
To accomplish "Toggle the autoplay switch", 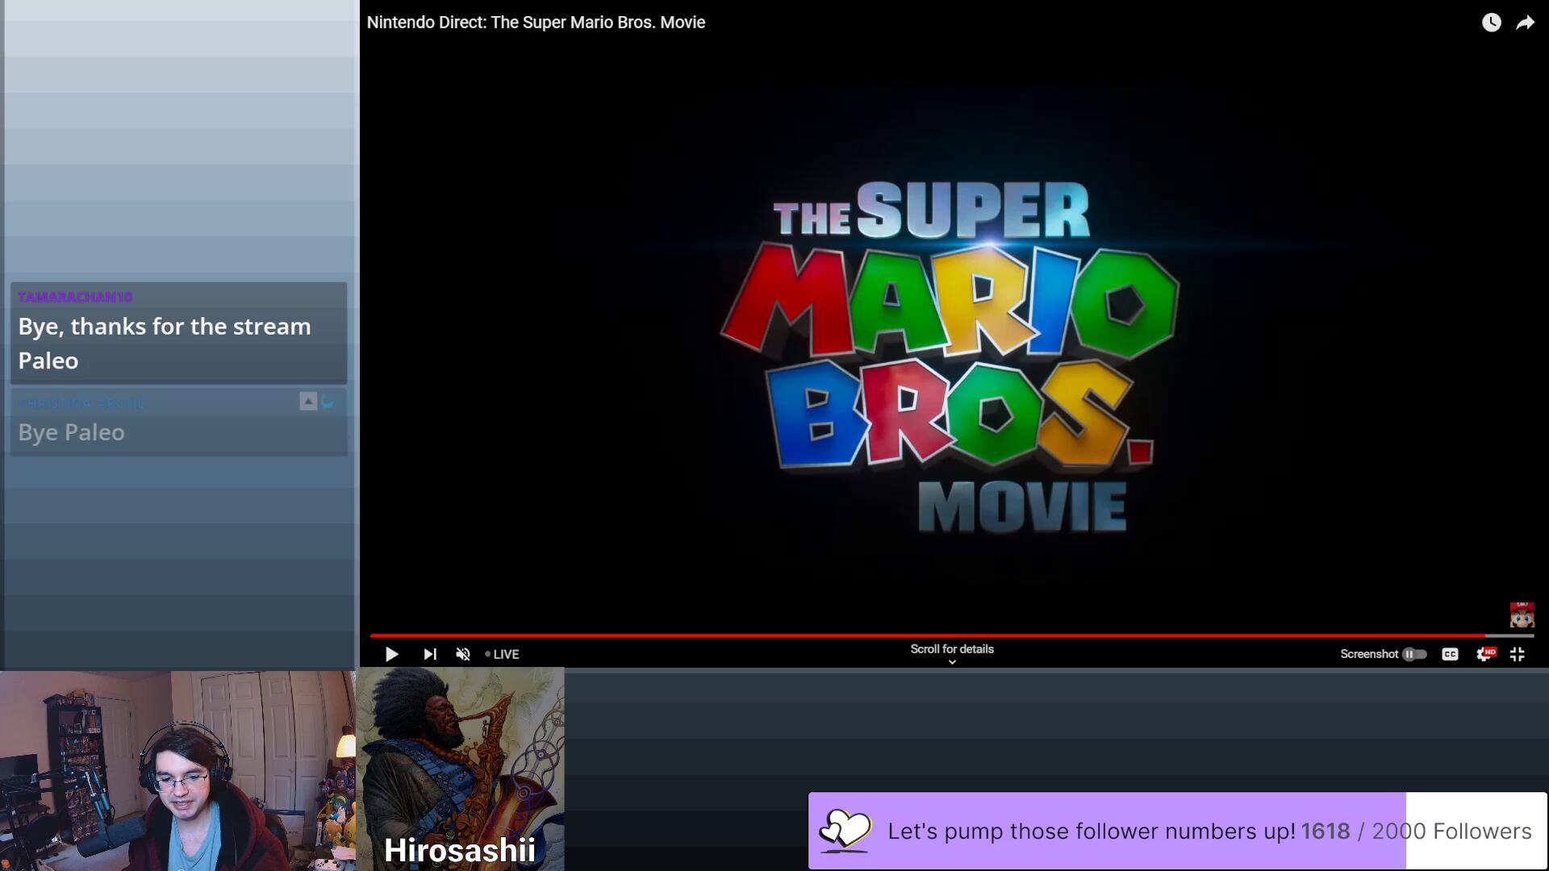I will [x=1414, y=654].
